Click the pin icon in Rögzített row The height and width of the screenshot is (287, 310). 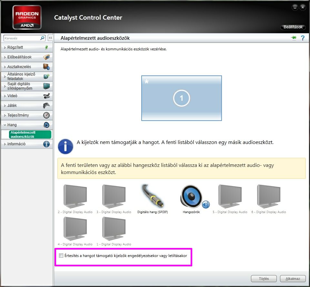tap(46, 47)
